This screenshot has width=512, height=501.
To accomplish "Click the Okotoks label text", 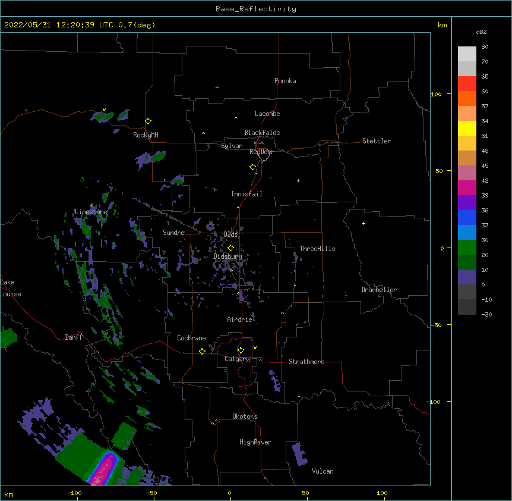I will tap(245, 417).
